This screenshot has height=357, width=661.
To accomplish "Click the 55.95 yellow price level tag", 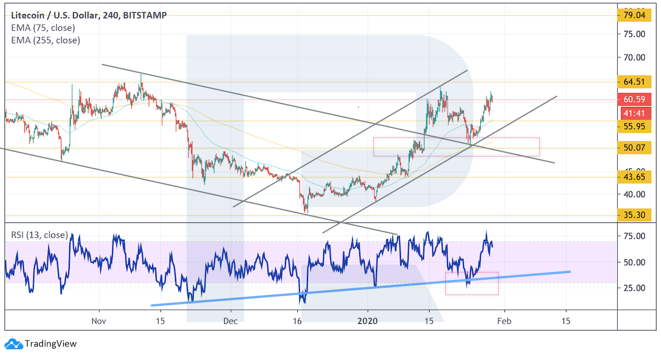I will point(635,127).
